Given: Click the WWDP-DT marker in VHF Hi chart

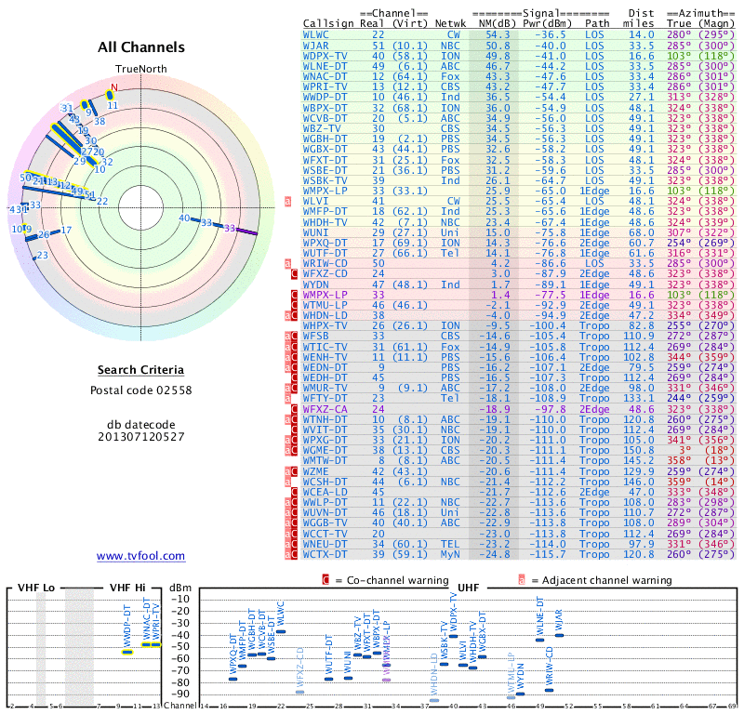Looking at the screenshot, I should click(x=127, y=652).
